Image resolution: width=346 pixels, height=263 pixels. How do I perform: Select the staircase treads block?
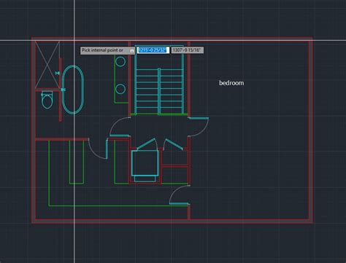159,91
